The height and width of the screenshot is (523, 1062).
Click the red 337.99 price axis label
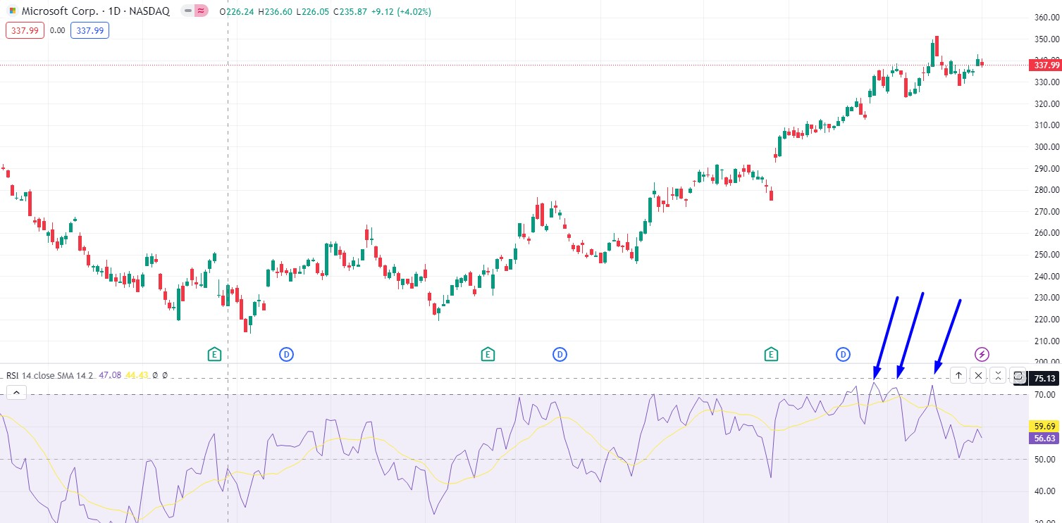(1045, 65)
